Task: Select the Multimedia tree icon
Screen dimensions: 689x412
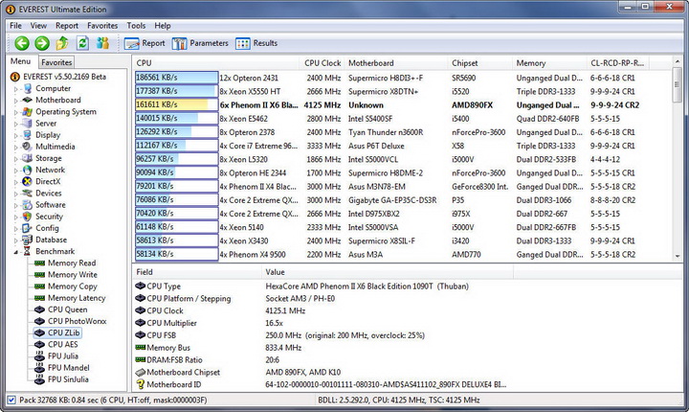Action: 27,147
